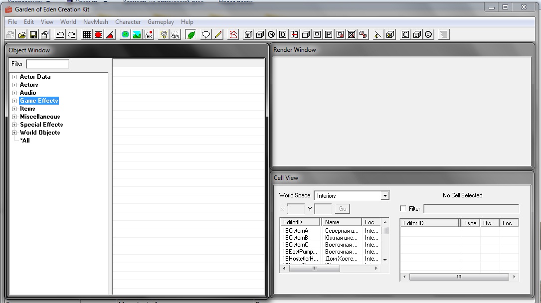Toggle the red angle snap icon
541x303 pixels.
[110, 34]
